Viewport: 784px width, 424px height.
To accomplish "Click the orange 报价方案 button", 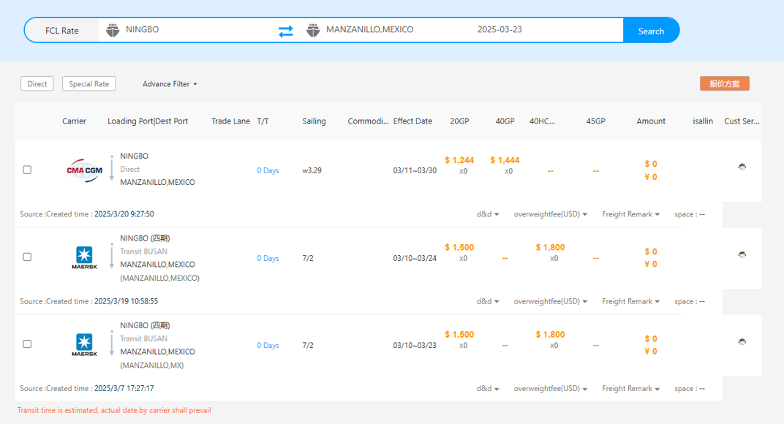I will click(x=724, y=84).
